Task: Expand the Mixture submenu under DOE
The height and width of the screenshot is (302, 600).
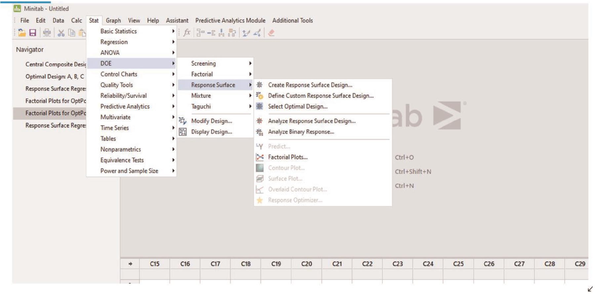Action: [215, 96]
